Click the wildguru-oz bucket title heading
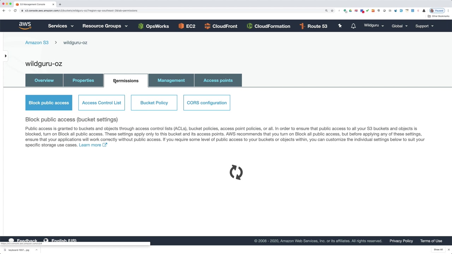 coord(44,64)
